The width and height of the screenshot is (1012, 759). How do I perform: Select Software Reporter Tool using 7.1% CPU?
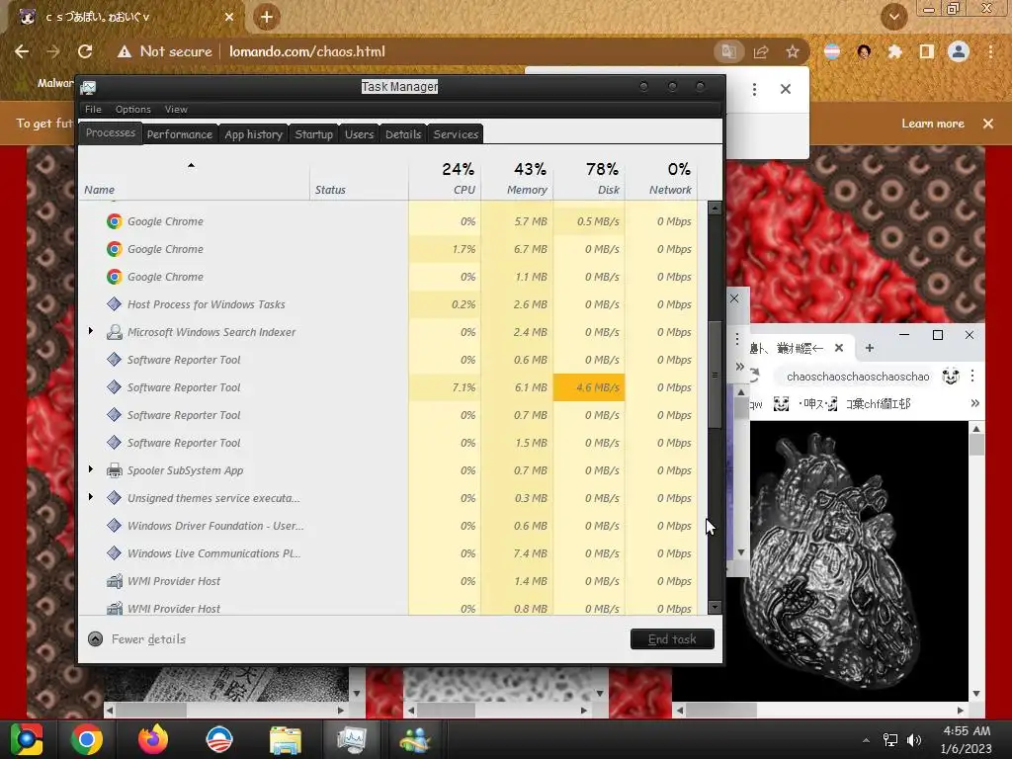click(387, 387)
